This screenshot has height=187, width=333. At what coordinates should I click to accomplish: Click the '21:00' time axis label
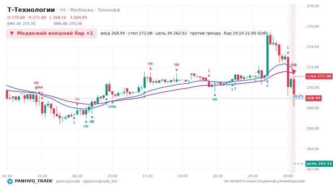click(x=112, y=176)
